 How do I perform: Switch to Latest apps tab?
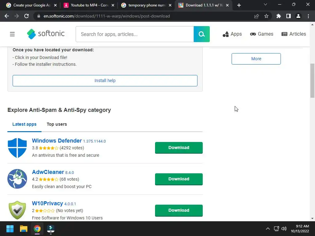click(24, 124)
